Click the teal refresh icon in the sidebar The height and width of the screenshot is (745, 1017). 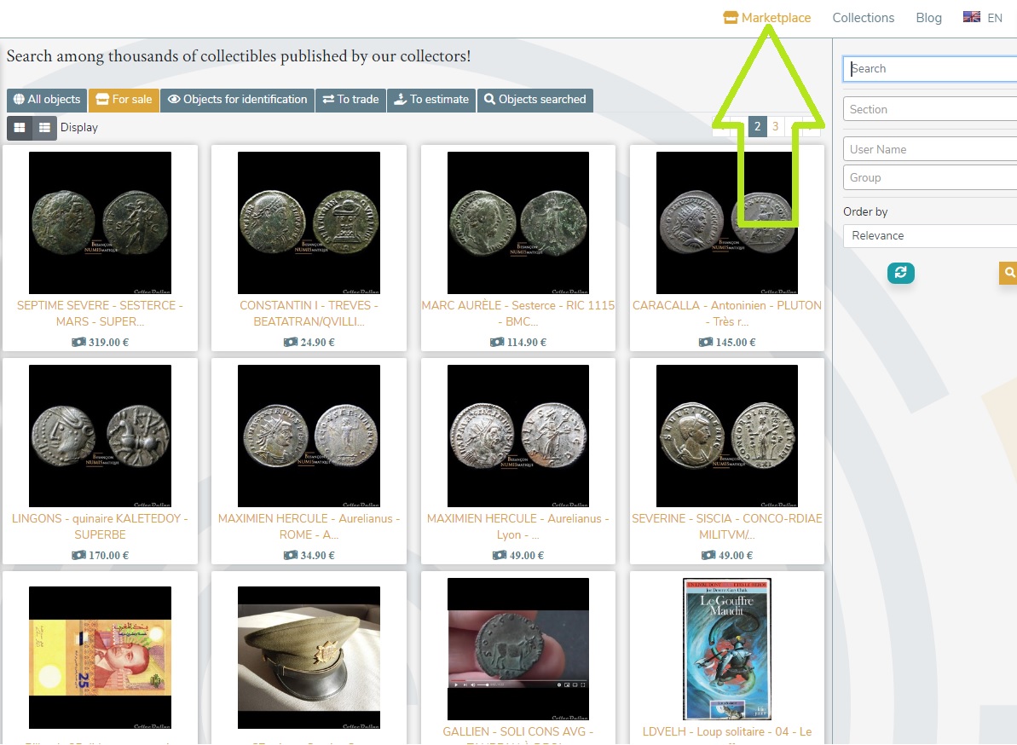901,274
